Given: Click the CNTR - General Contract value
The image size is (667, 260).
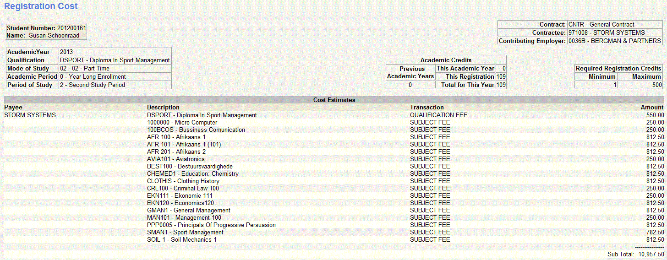Looking at the screenshot, I should pos(601,25).
